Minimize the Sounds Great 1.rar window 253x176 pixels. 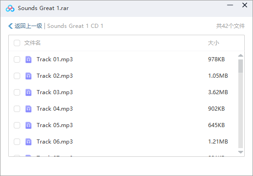point(230,5)
